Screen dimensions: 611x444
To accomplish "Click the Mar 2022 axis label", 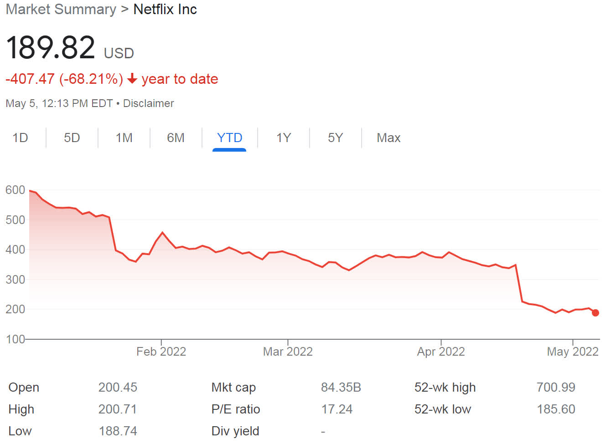I will (x=288, y=352).
